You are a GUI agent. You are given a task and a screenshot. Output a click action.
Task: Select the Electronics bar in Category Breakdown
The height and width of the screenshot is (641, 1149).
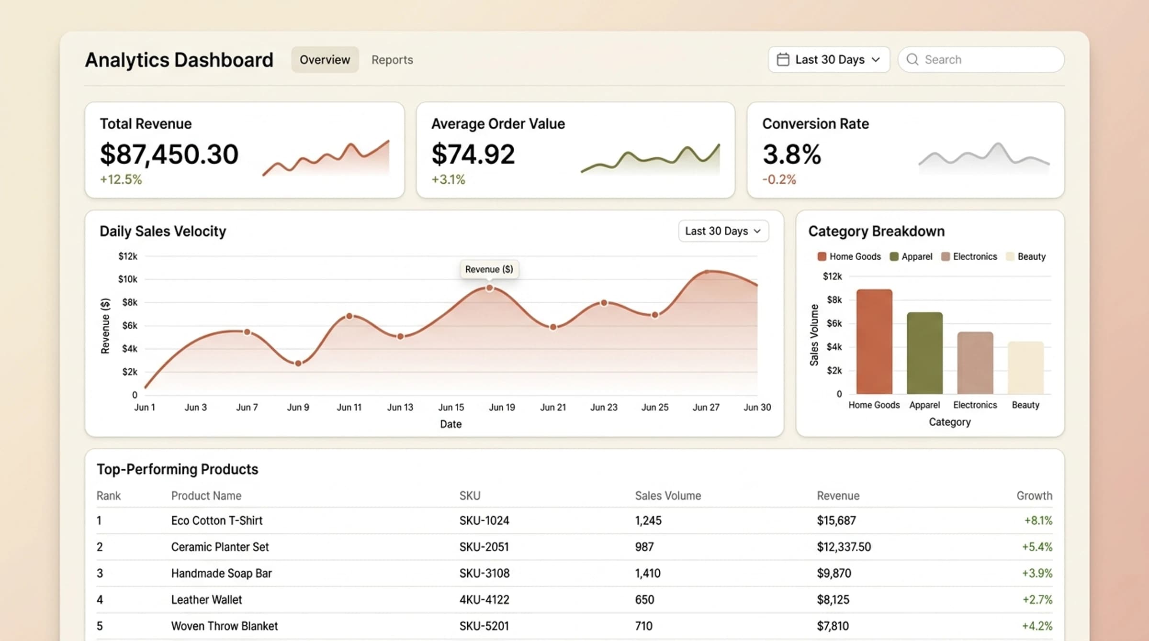975,363
